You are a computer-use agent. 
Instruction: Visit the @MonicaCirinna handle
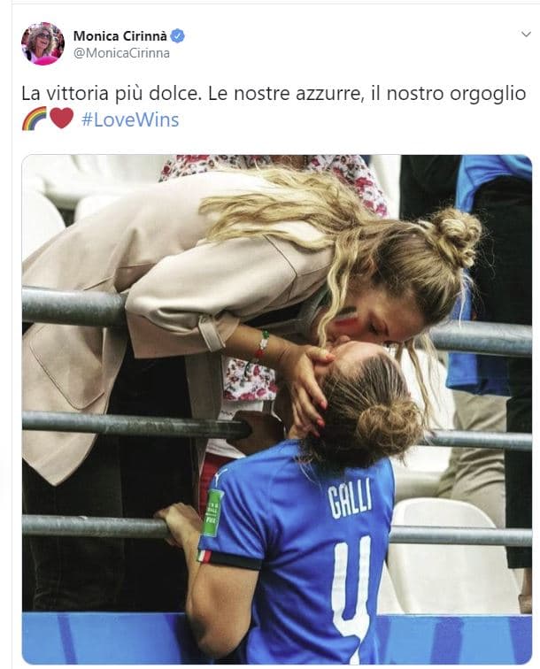click(x=121, y=53)
